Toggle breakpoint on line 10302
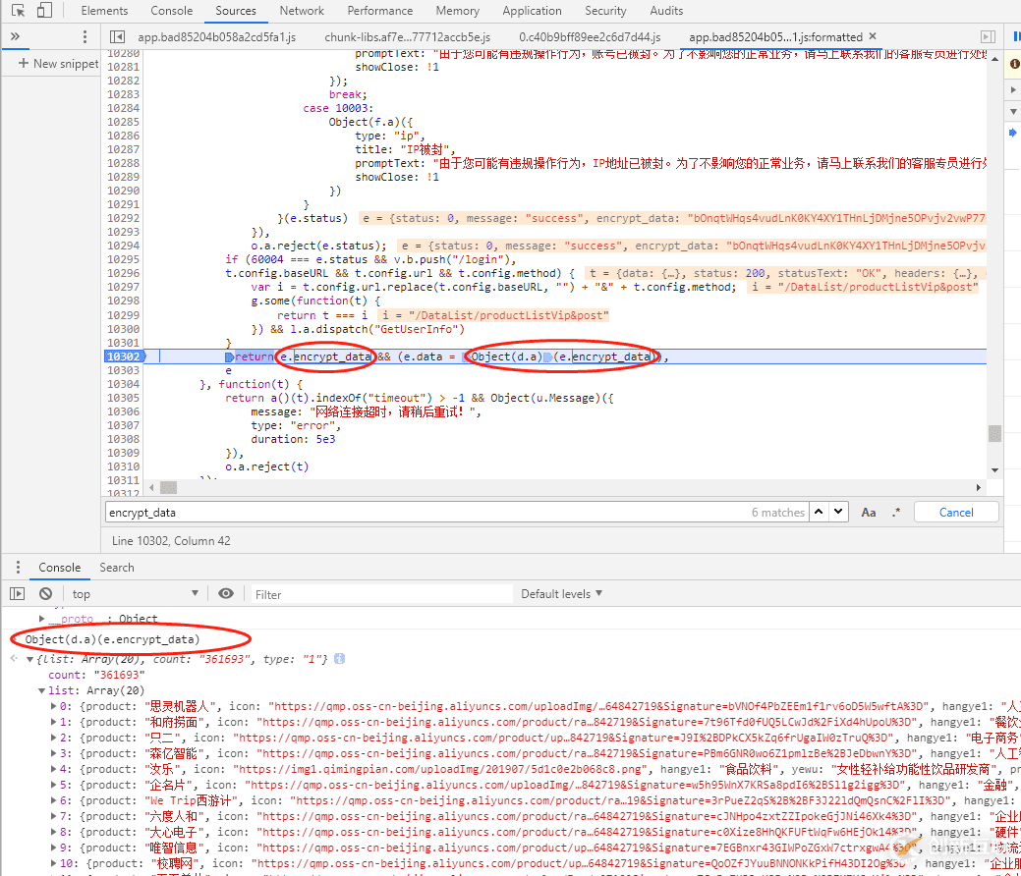The width and height of the screenshot is (1021, 876). point(123,356)
